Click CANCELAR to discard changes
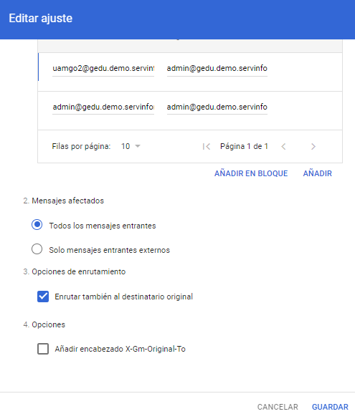Image resolution: width=355 pixels, height=419 pixels. coord(278,407)
